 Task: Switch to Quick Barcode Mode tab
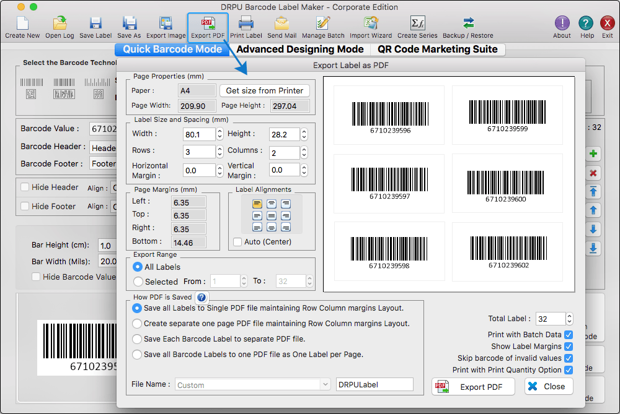tap(172, 50)
